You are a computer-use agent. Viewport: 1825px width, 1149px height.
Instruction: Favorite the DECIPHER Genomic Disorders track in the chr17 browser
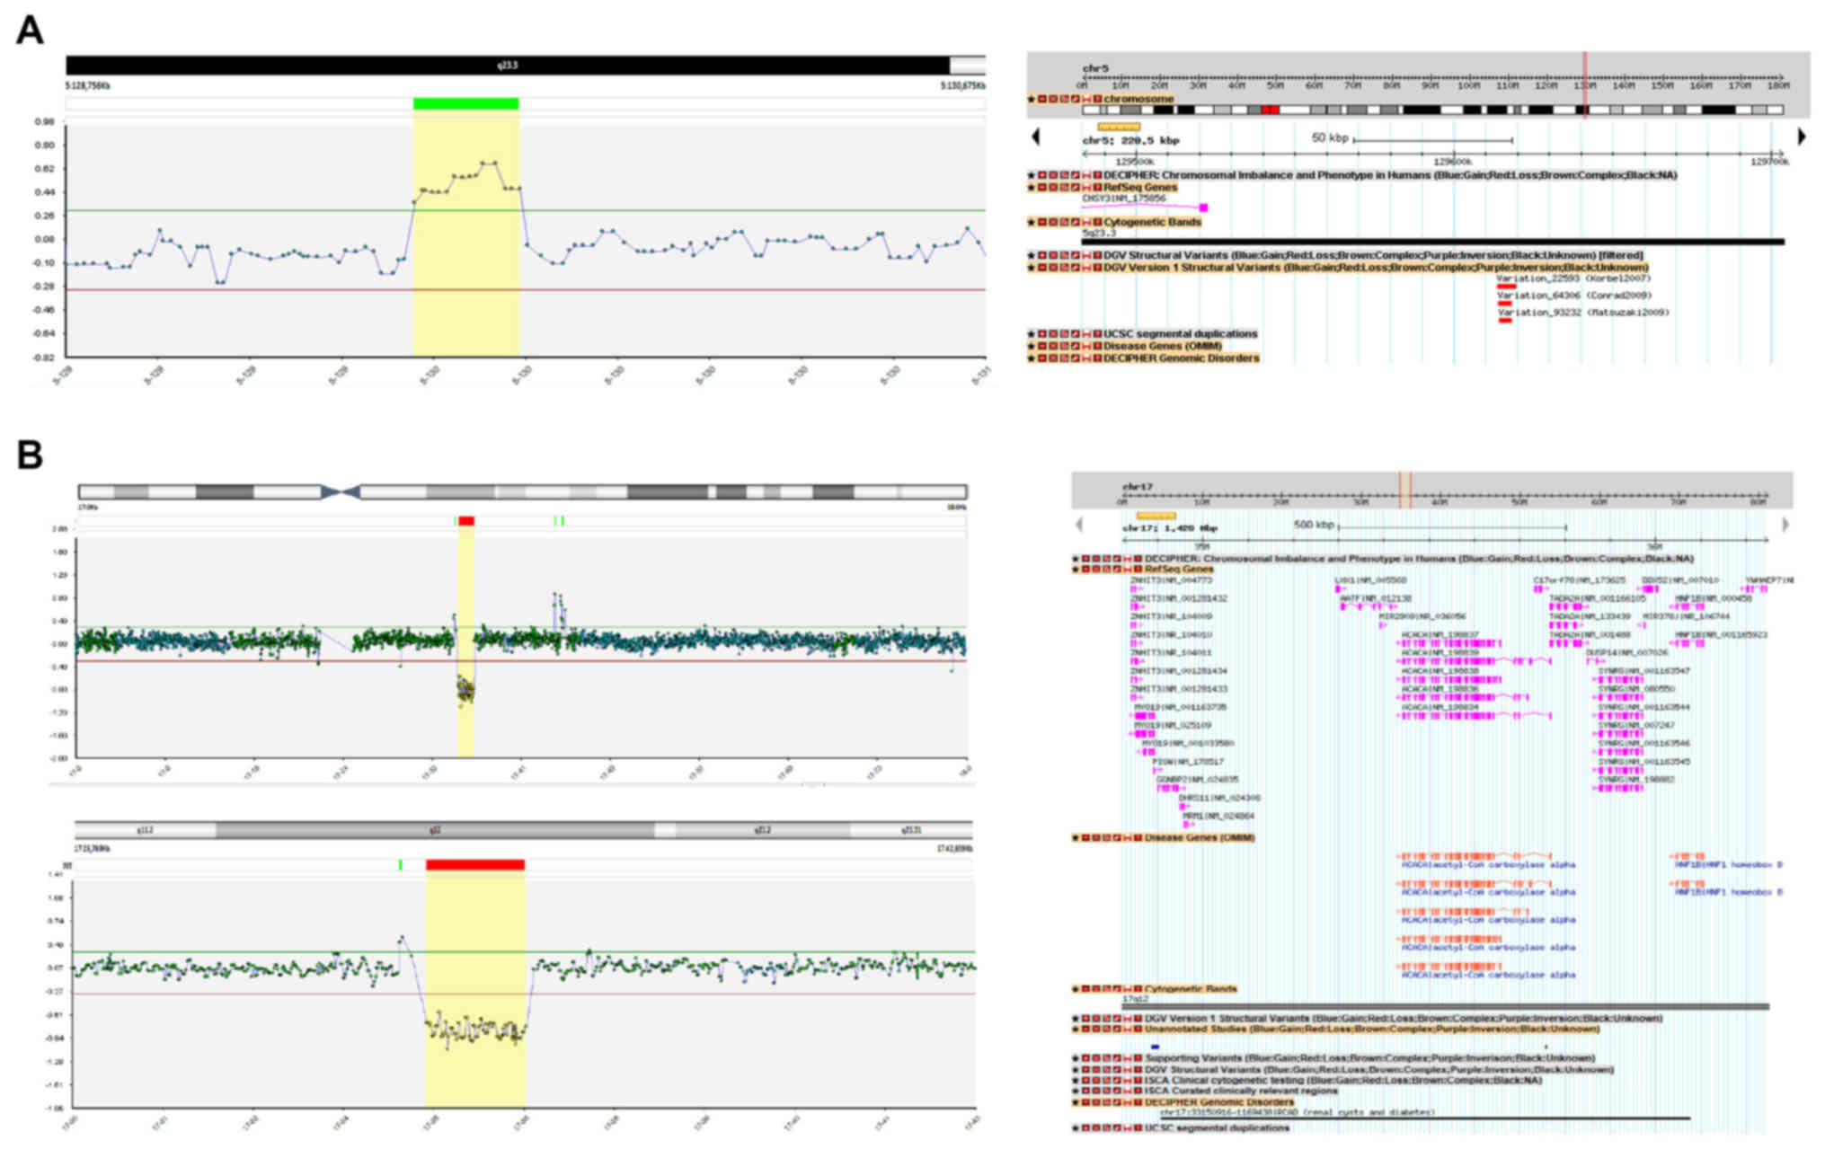pos(1075,1102)
